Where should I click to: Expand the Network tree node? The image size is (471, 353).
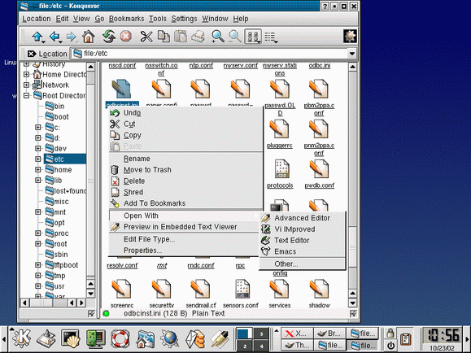(26, 85)
